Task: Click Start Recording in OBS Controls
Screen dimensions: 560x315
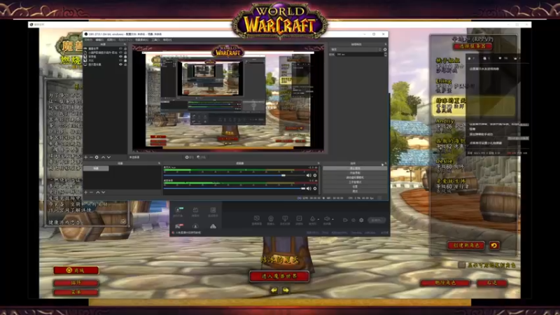Action: (355, 173)
